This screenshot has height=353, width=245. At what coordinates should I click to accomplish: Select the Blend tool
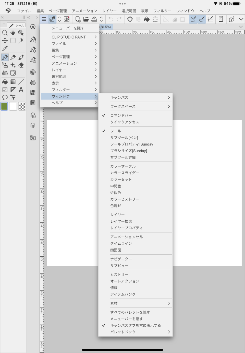pyautogui.click(x=5, y=73)
